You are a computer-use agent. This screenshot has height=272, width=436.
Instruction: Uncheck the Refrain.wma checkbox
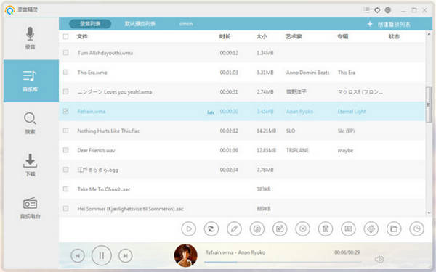coord(65,111)
